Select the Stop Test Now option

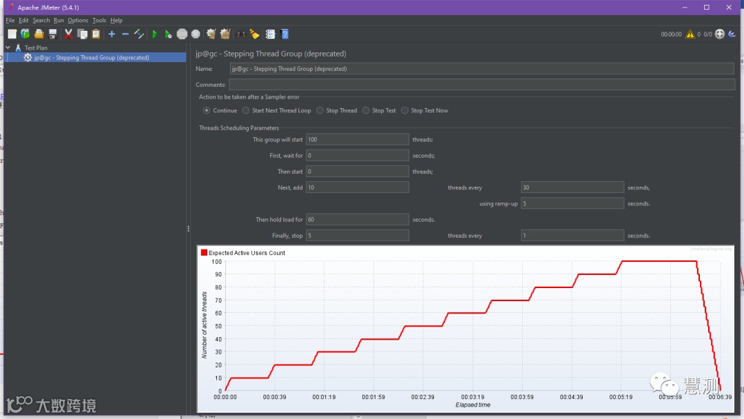click(x=405, y=110)
